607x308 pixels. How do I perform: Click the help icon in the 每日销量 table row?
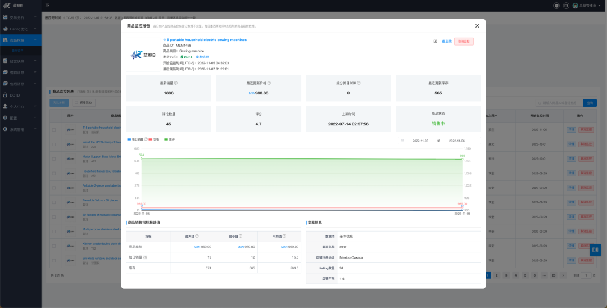pos(145,257)
